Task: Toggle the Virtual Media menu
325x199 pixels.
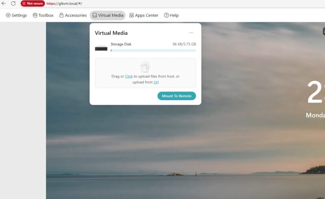Action: [108, 15]
